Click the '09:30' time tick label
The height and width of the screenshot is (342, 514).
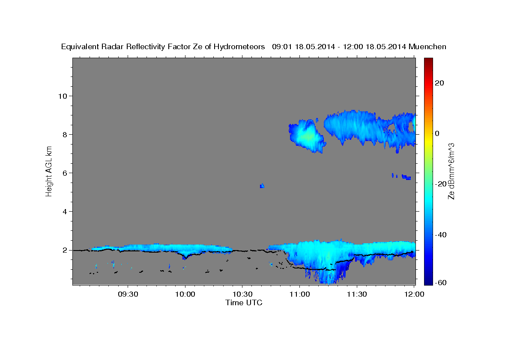pyautogui.click(x=128, y=295)
